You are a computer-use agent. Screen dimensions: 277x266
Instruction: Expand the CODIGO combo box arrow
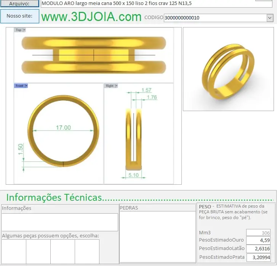click(270, 18)
